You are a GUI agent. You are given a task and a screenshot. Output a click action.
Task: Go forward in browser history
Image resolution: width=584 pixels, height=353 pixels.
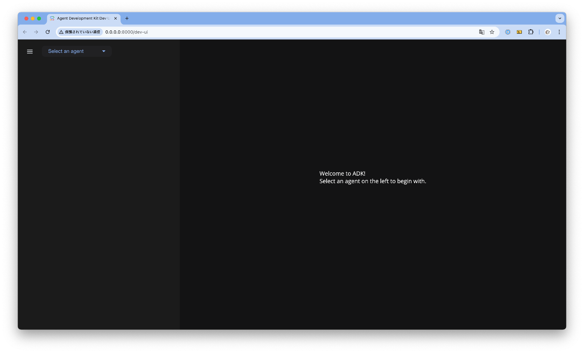pyautogui.click(x=36, y=32)
